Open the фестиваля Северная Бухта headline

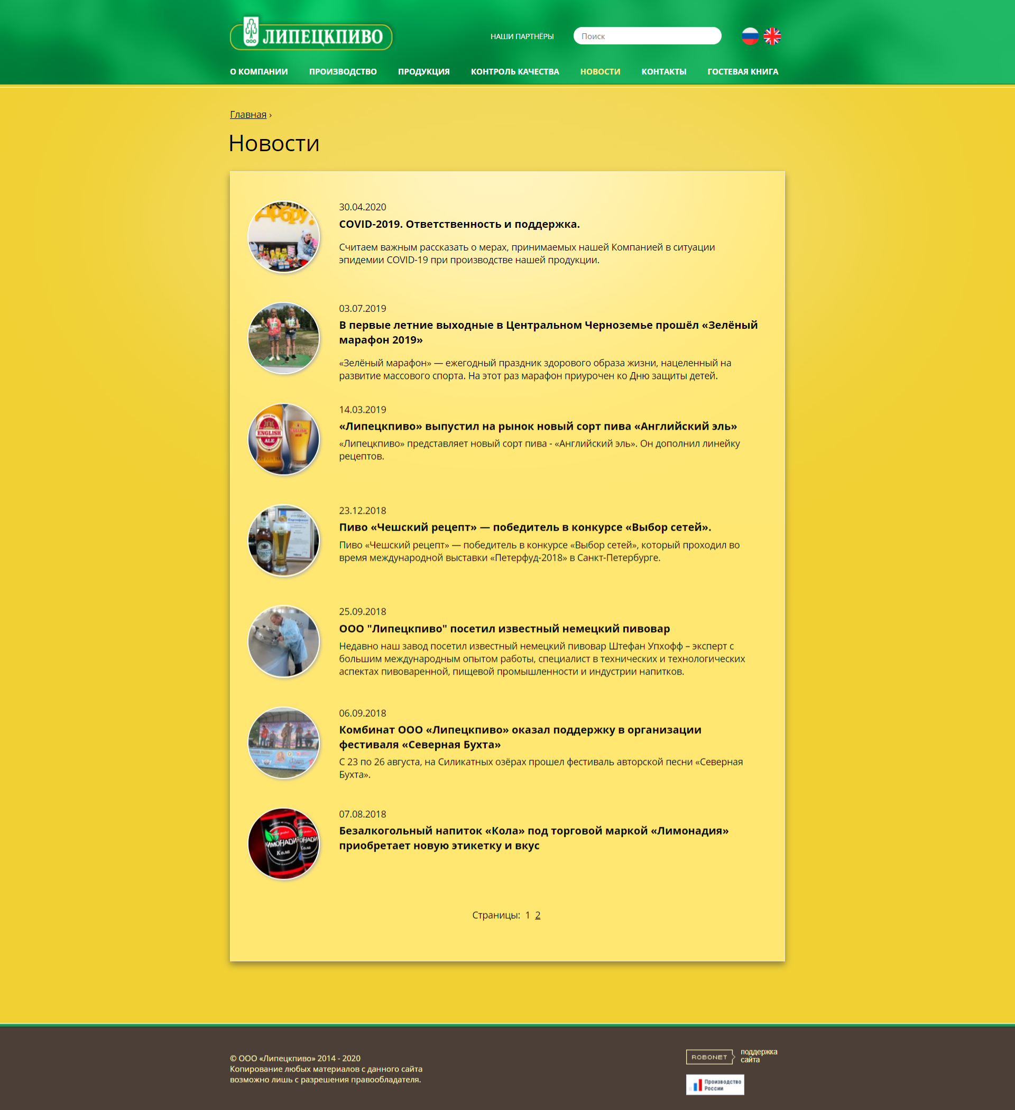coord(520,737)
